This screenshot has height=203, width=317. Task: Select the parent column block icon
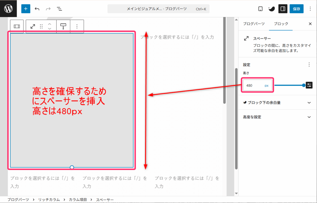17,27
